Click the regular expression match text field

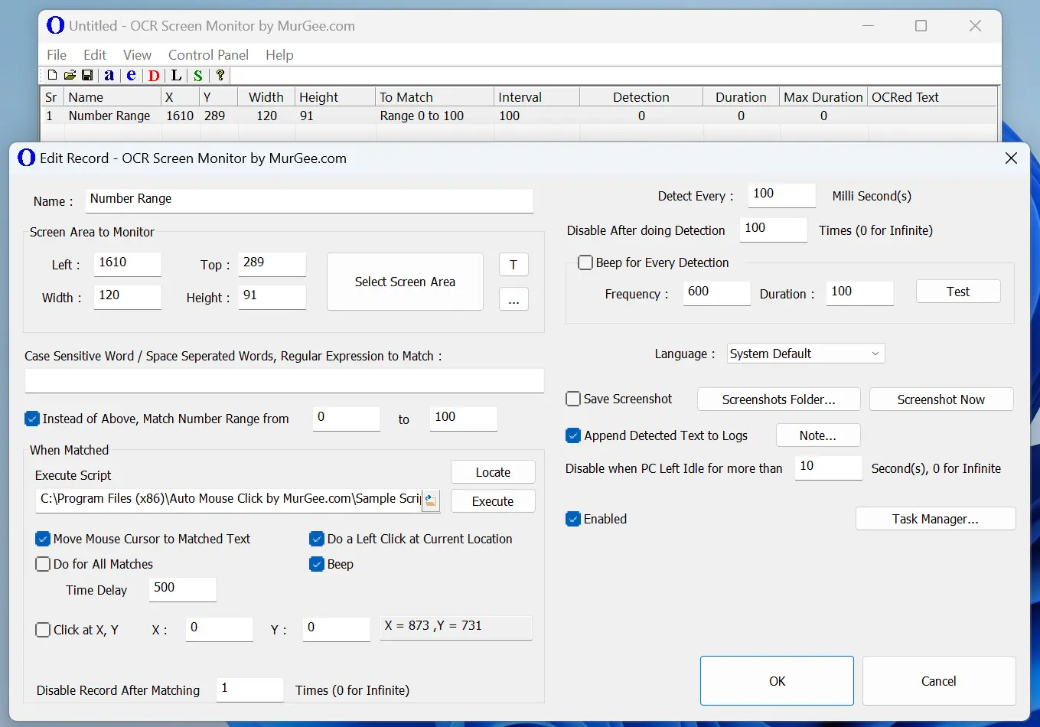pyautogui.click(x=284, y=380)
